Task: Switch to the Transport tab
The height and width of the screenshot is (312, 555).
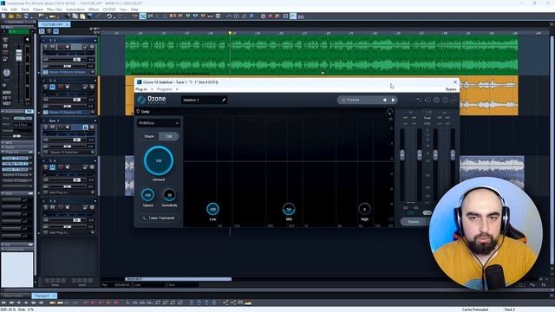Action: pos(42,296)
